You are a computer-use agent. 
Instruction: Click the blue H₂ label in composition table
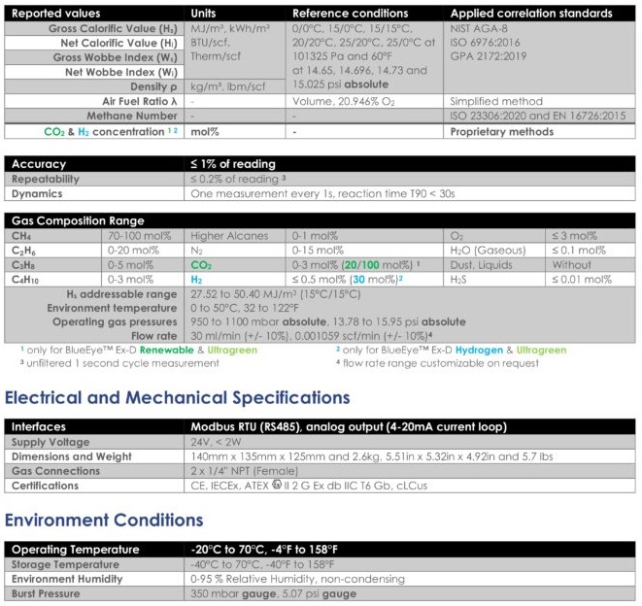point(197,279)
